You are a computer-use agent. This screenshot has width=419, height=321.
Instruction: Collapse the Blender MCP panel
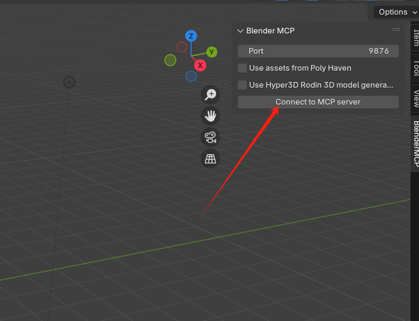(240, 31)
